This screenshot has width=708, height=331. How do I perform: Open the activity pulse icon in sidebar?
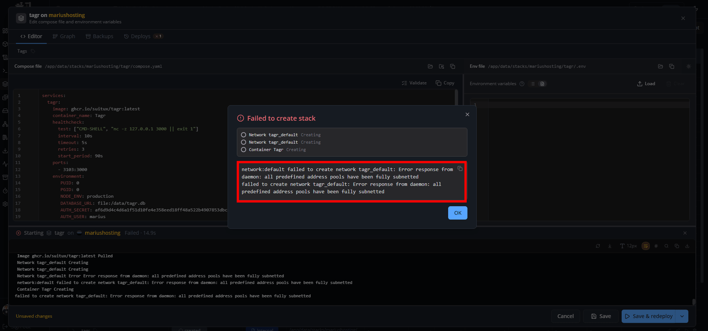coord(5,164)
